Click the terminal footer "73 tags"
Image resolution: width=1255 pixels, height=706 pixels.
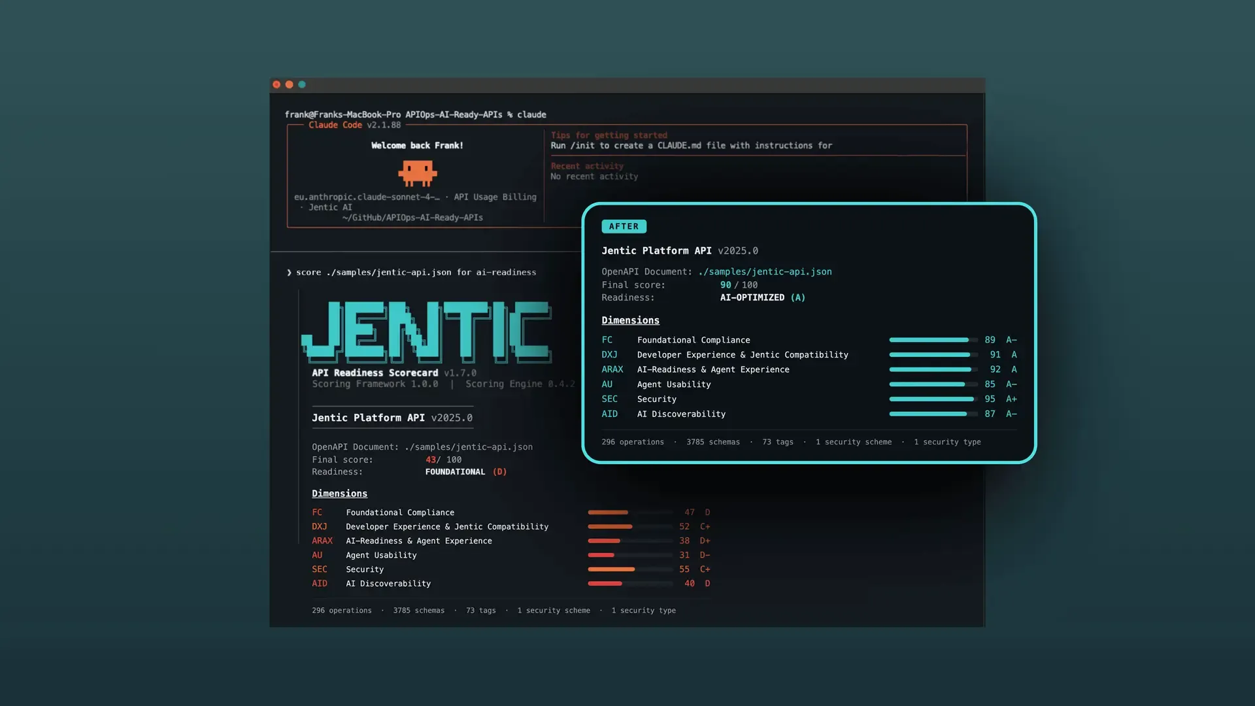(481, 611)
